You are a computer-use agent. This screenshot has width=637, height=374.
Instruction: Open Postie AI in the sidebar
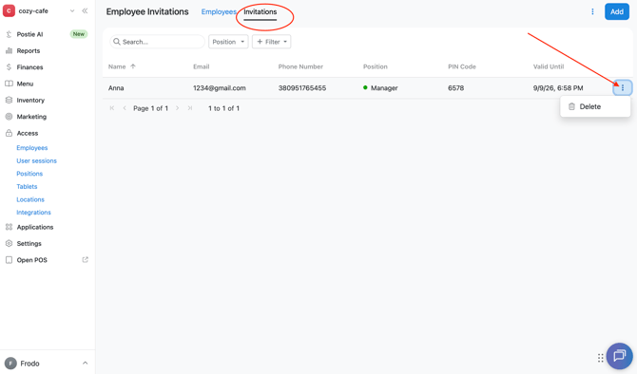(x=29, y=34)
